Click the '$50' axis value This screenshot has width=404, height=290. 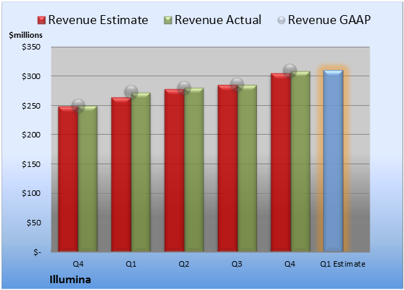(34, 223)
